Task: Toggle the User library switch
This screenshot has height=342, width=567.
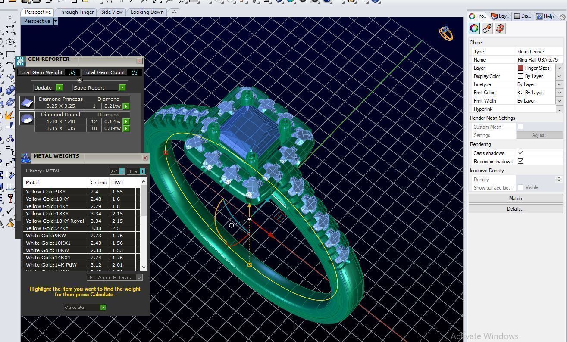Action: [136, 171]
